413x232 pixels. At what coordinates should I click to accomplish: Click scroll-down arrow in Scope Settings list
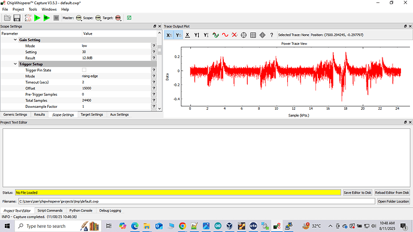pos(159,109)
